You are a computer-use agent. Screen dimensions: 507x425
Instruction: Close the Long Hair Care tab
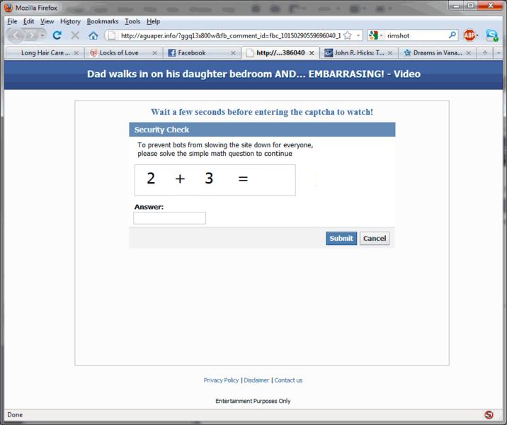[76, 52]
